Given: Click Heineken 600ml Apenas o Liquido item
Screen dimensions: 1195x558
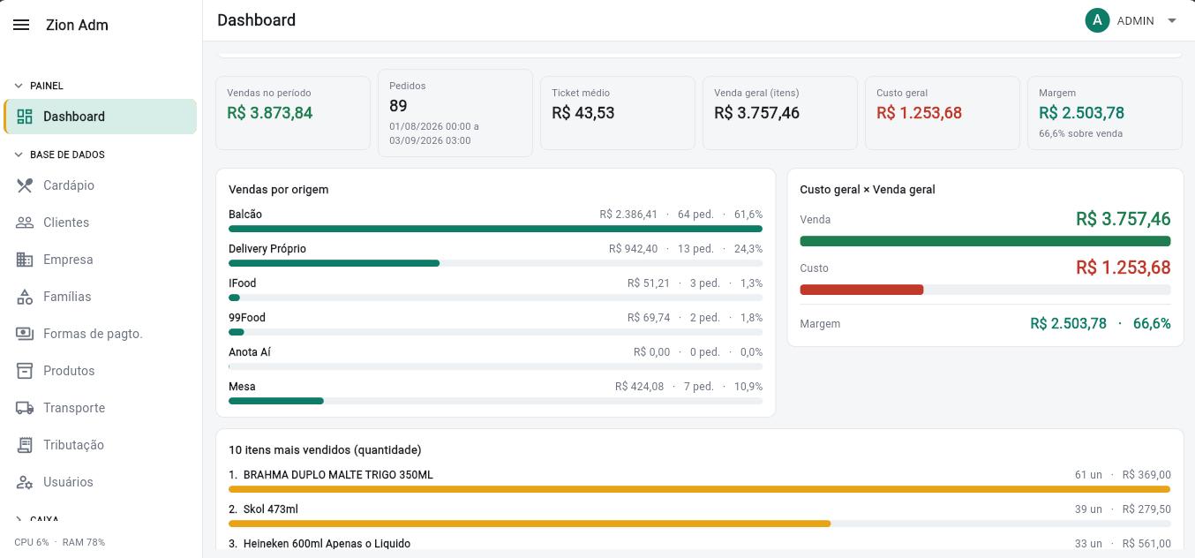Looking at the screenshot, I should pyautogui.click(x=327, y=544).
